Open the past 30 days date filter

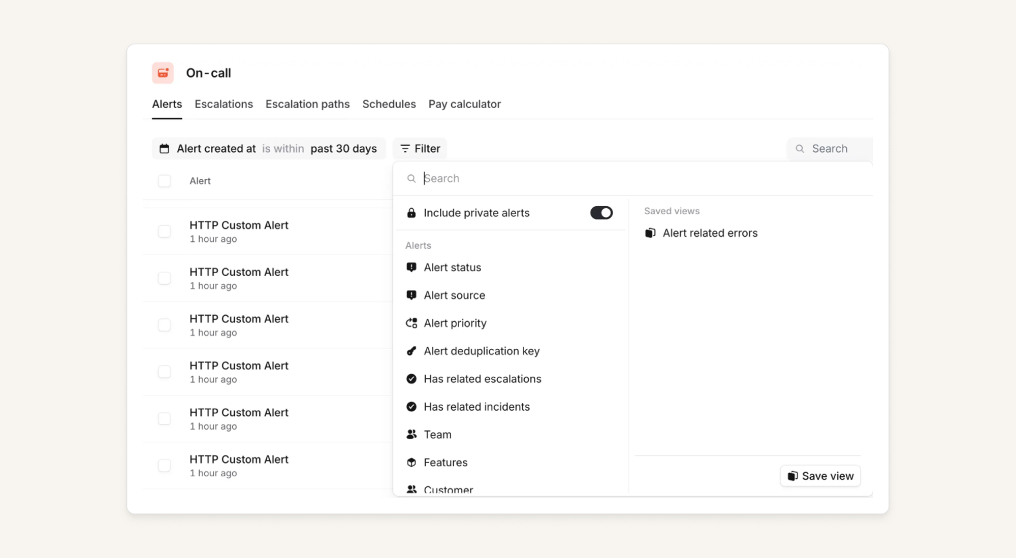pos(343,149)
